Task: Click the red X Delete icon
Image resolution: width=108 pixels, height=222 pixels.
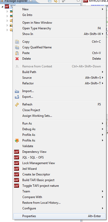Action: click(x=17, y=59)
